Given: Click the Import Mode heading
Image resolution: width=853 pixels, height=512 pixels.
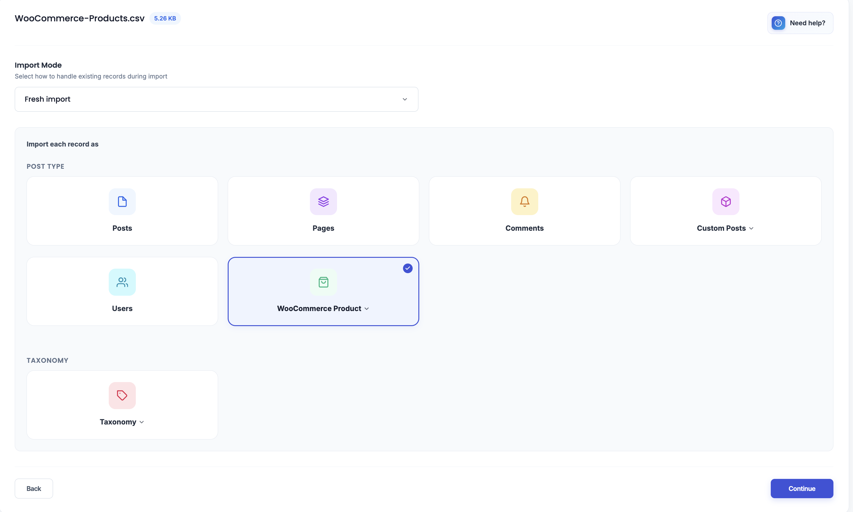Looking at the screenshot, I should [38, 65].
